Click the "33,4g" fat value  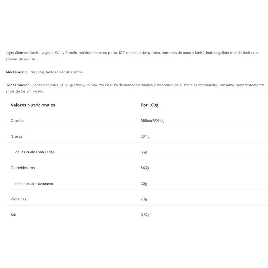tap(145, 136)
